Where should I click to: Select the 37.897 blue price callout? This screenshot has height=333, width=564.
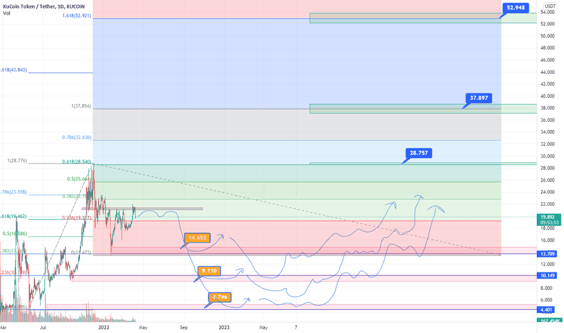pos(479,98)
